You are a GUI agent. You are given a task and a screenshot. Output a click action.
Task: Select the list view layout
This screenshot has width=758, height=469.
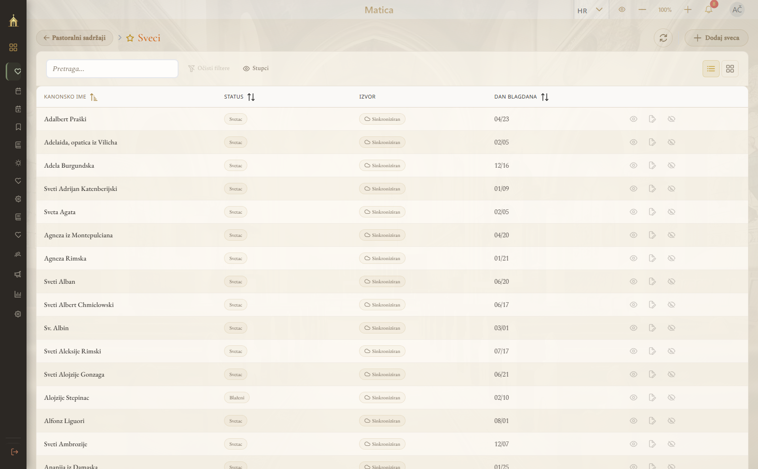(711, 69)
